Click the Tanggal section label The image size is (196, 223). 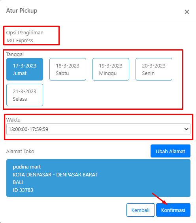coord(15,54)
